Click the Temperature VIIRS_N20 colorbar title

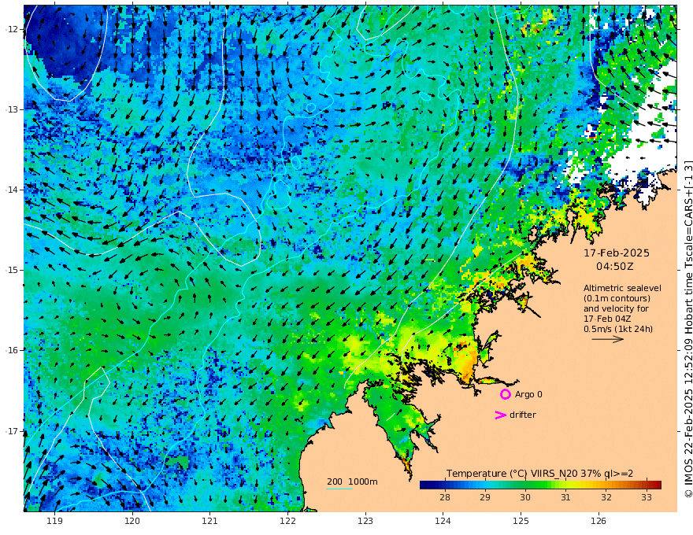[x=539, y=473]
